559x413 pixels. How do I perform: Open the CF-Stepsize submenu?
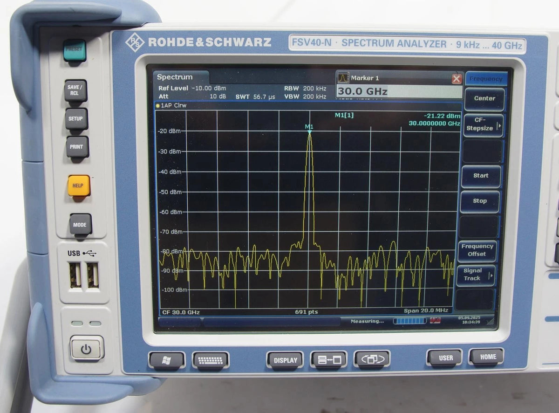(x=483, y=124)
